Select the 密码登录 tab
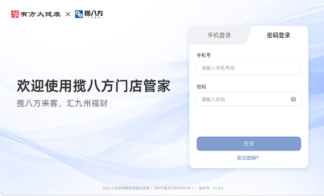The image size is (324, 196). tap(278, 35)
